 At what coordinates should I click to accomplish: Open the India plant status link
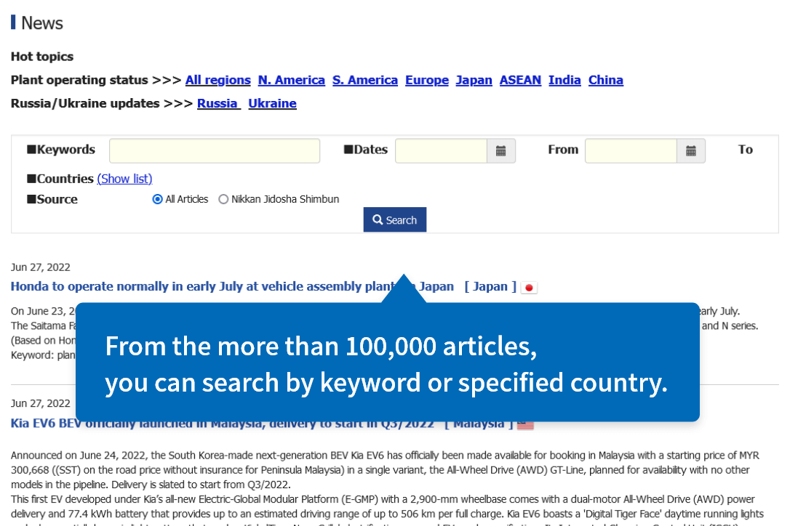pyautogui.click(x=564, y=80)
